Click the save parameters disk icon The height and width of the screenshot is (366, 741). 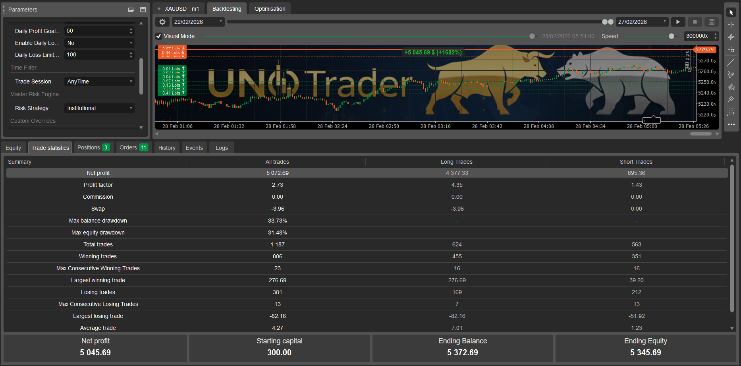(x=143, y=9)
